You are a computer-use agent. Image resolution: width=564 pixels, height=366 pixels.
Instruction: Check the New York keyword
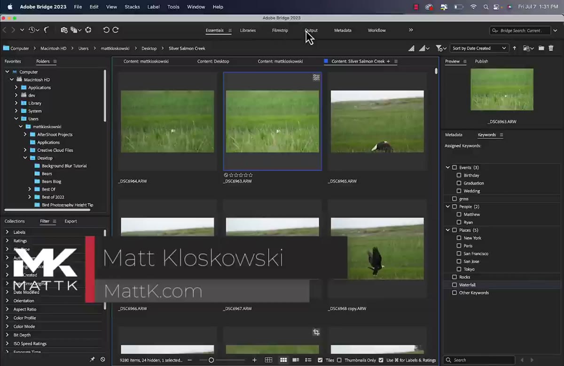tap(459, 238)
